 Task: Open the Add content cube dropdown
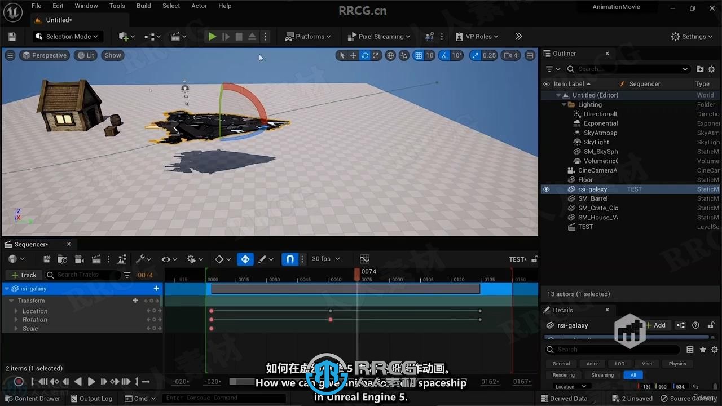[127, 36]
